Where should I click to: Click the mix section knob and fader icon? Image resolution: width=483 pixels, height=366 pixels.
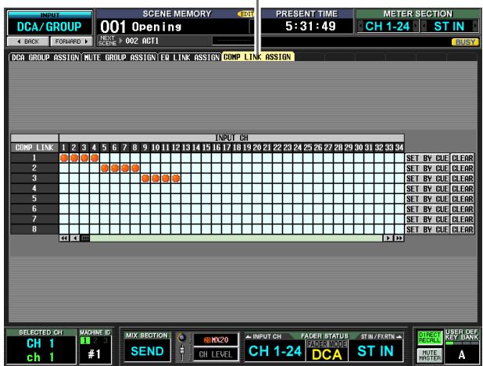point(182,346)
